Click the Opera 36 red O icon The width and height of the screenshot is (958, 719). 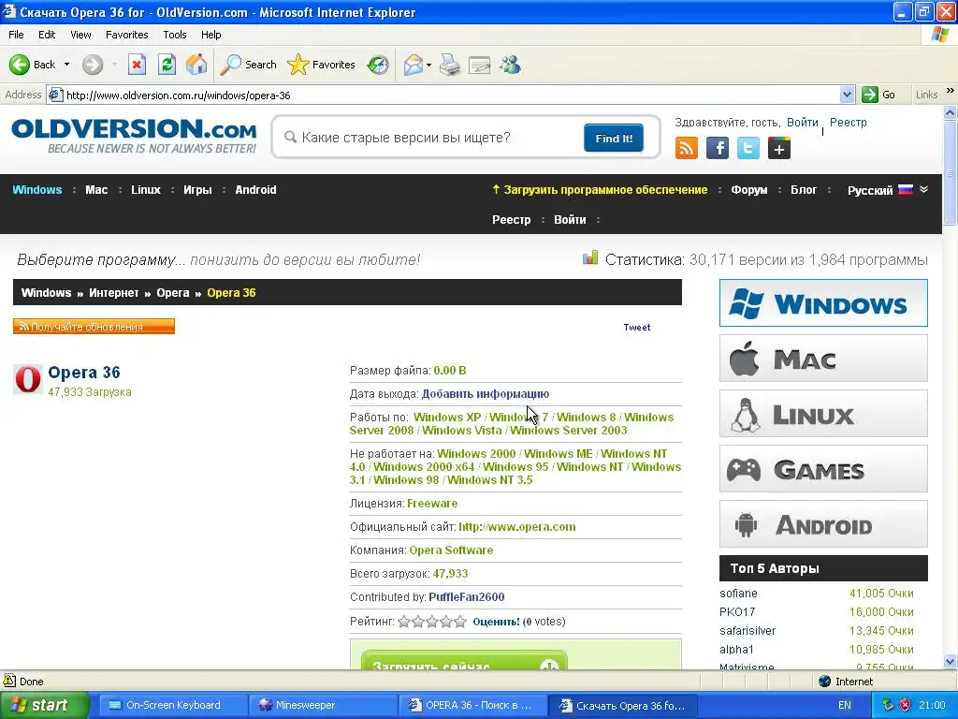point(27,379)
